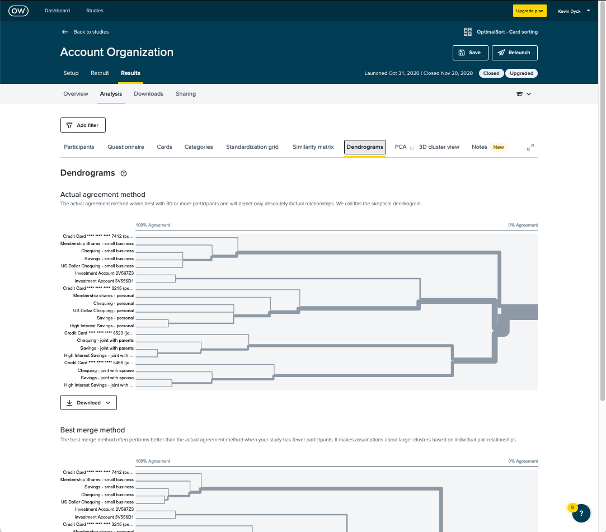Click the download arrow icon on Download button
Screen dimensions: 606x532
pyautogui.click(x=71, y=402)
